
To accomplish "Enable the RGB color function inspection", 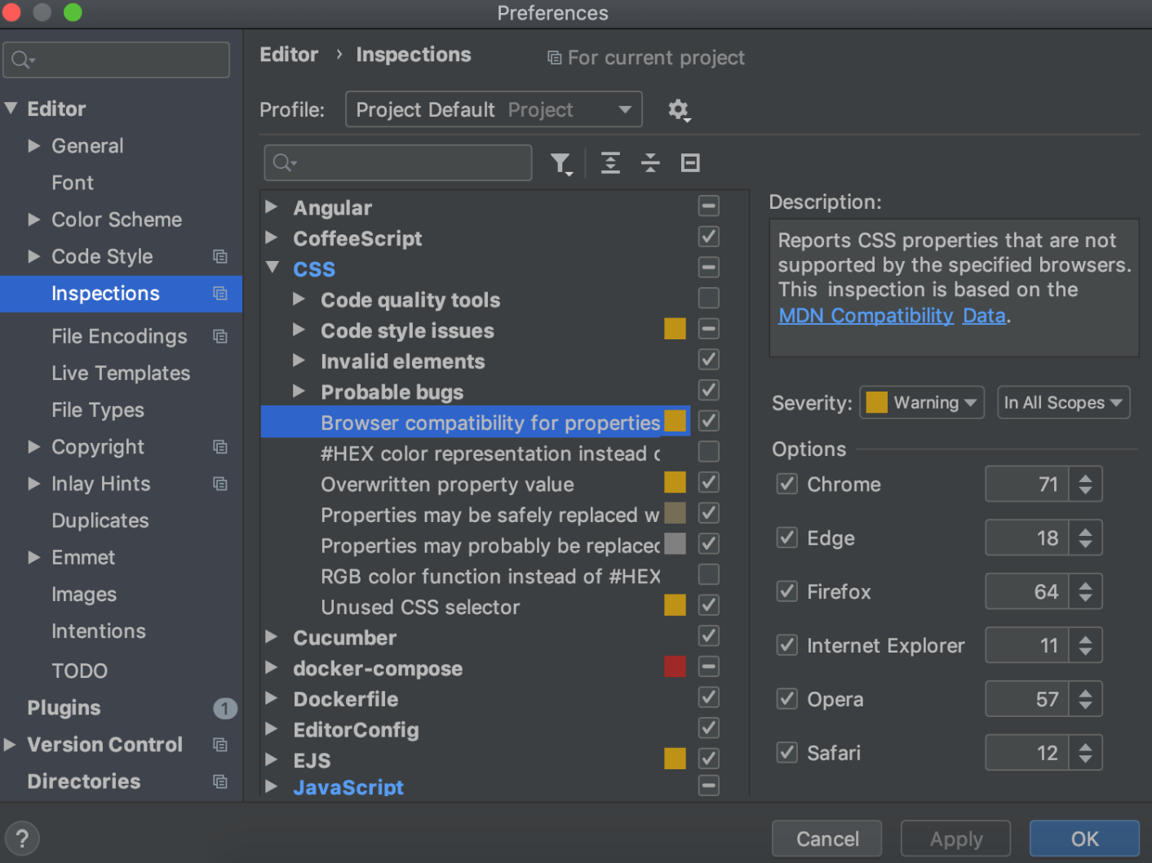I will coord(707,574).
